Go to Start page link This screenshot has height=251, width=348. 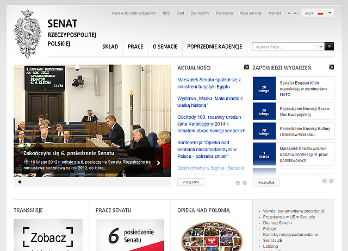point(180,13)
